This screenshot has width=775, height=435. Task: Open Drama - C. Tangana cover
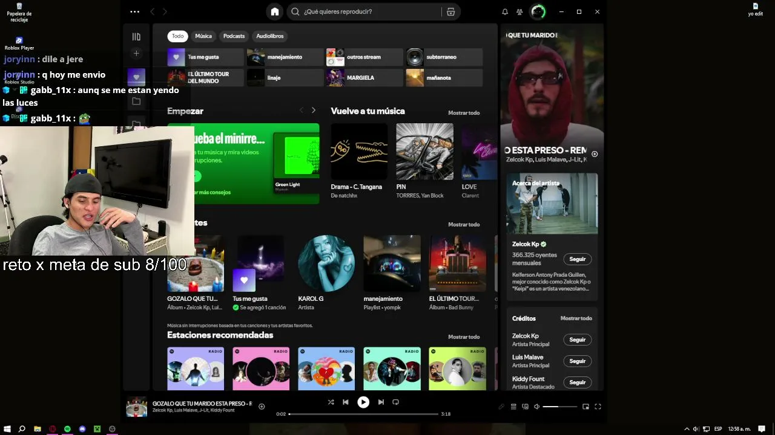359,152
